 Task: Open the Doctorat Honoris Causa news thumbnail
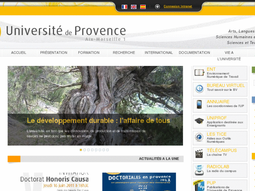point(54,182)
